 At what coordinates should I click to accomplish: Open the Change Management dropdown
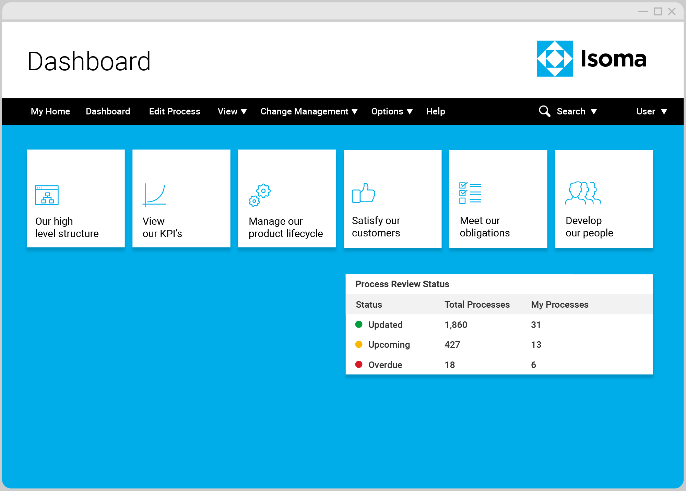pyautogui.click(x=309, y=111)
